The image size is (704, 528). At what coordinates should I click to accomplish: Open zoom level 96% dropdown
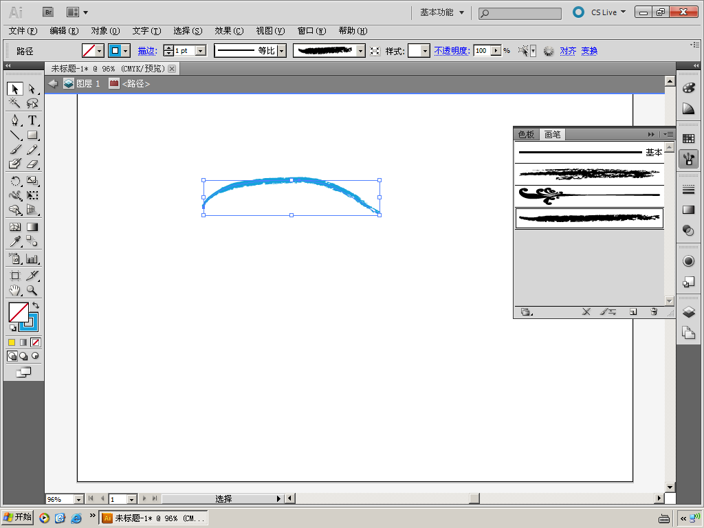(x=78, y=499)
